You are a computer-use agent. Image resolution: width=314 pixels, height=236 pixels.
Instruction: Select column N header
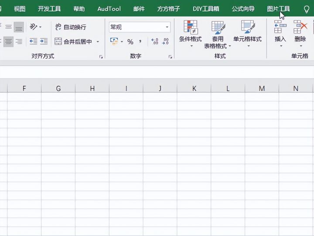296,88
